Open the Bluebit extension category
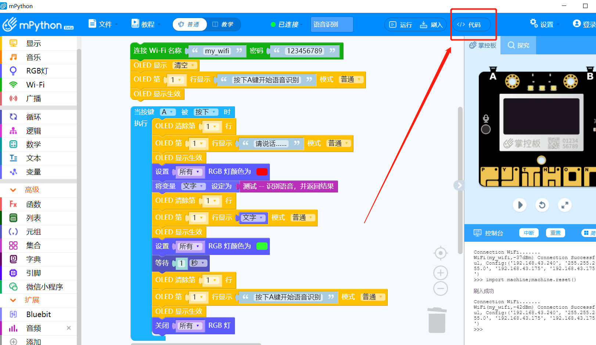The height and width of the screenshot is (345, 596). pos(39,315)
